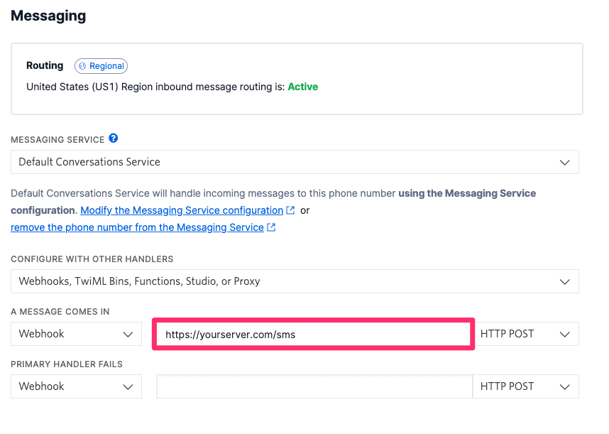609x434 pixels.
Task: Change the HTTP POST method for incoming messages
Action: pos(525,333)
